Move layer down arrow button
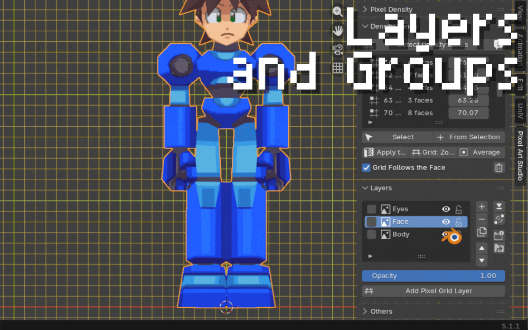The height and width of the screenshot is (330, 528). 482,260
